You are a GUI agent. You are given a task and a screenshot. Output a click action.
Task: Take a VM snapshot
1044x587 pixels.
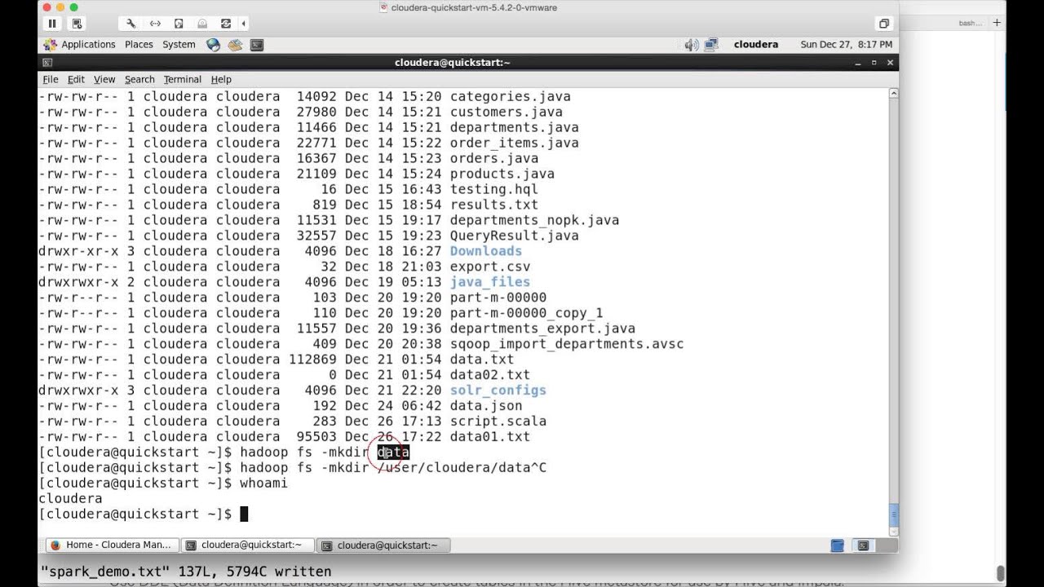(x=77, y=24)
